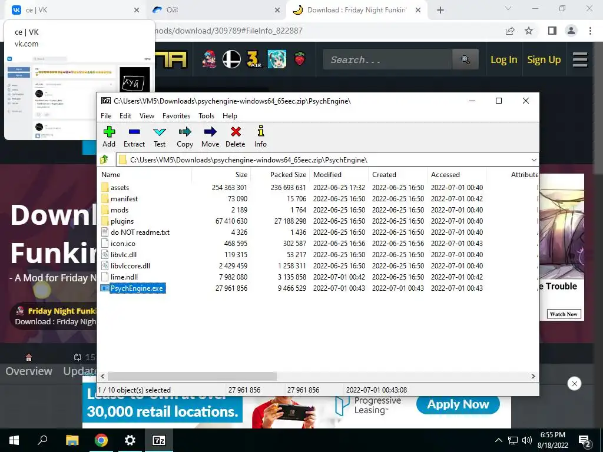Viewport: 603px width, 452px height.
Task: Click the Sonic 3 A.I.R. game icon
Action: [x=254, y=59]
